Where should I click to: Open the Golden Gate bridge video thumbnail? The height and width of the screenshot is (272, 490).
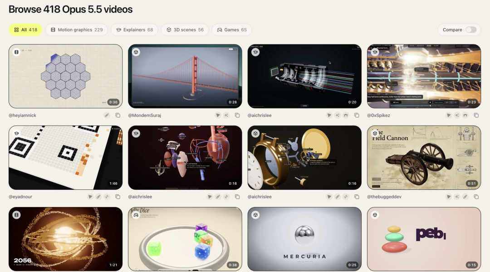[x=185, y=76]
